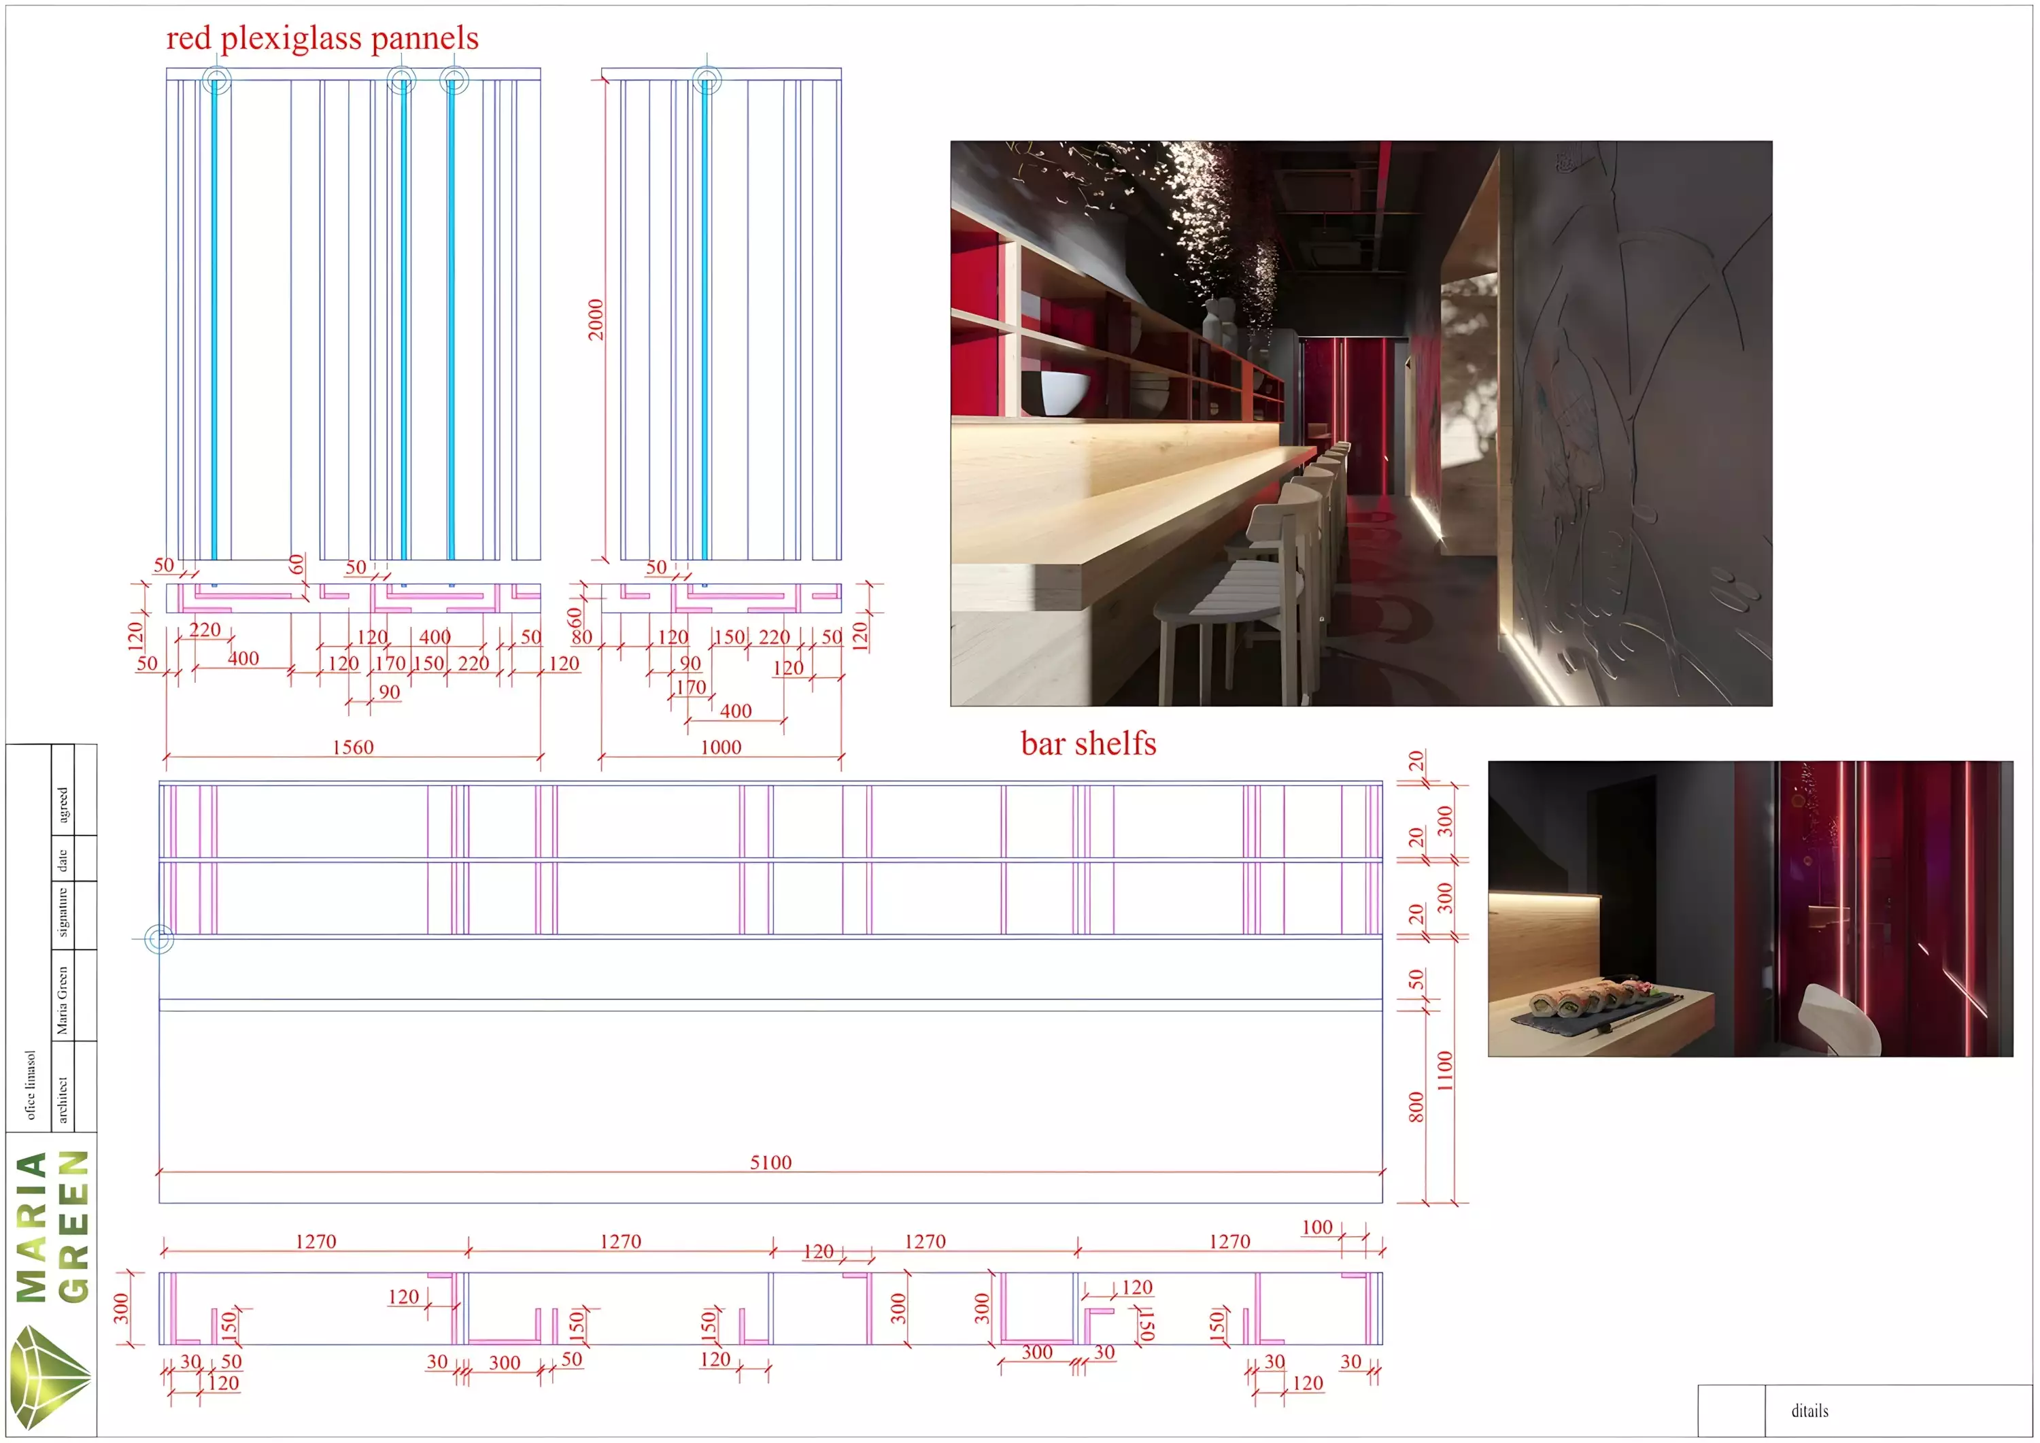Click the 1100 vertical height dimension
Viewport: 2040px width, 1443px height.
point(1445,1071)
